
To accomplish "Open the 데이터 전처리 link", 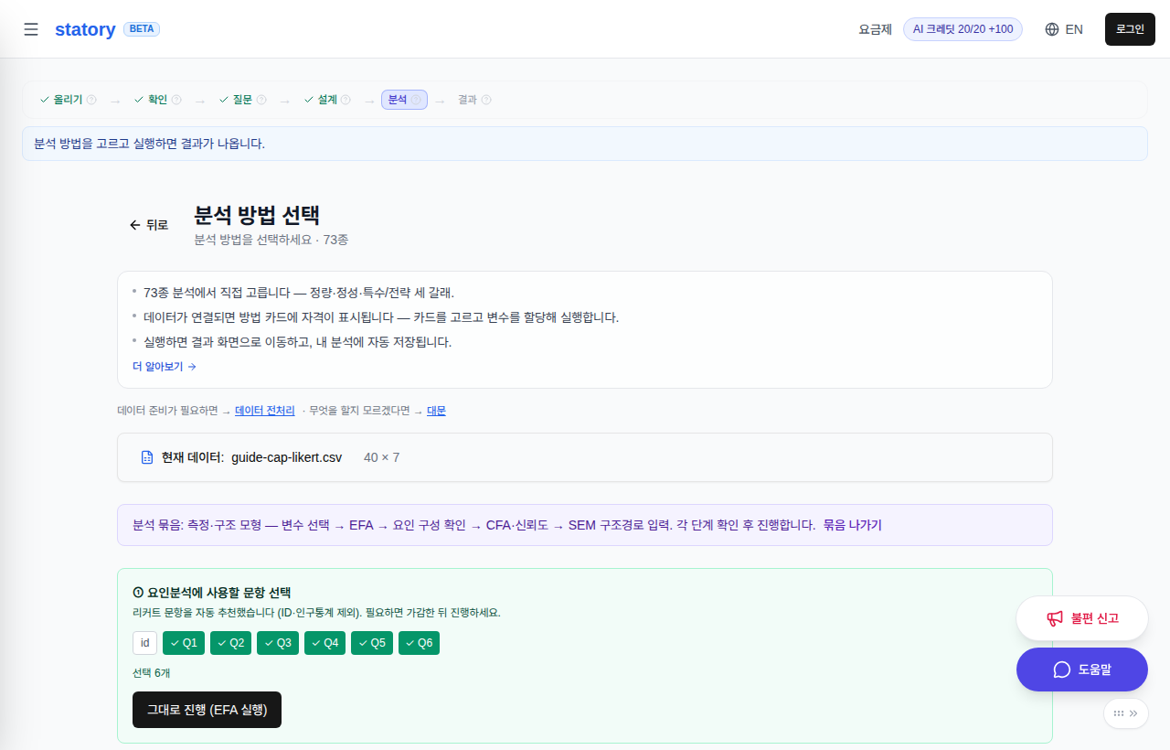I will click(x=265, y=412).
